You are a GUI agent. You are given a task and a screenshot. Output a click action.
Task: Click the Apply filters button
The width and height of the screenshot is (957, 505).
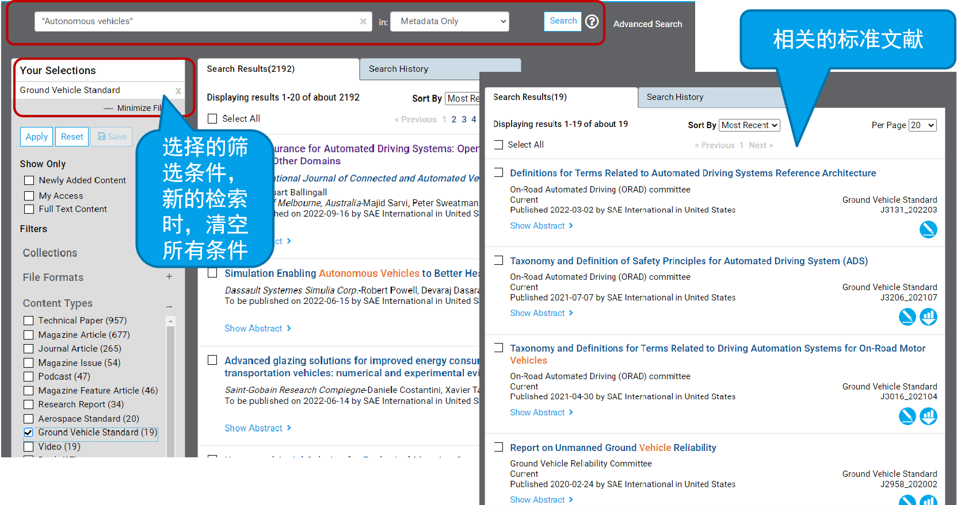point(37,137)
